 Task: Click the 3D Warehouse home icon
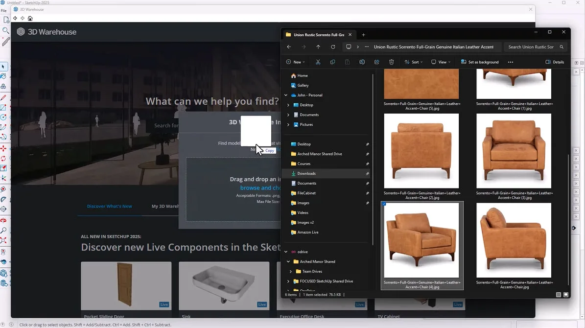(x=30, y=19)
